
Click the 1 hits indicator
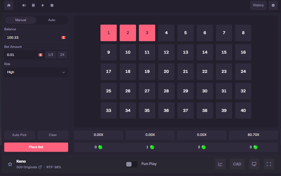(150, 147)
